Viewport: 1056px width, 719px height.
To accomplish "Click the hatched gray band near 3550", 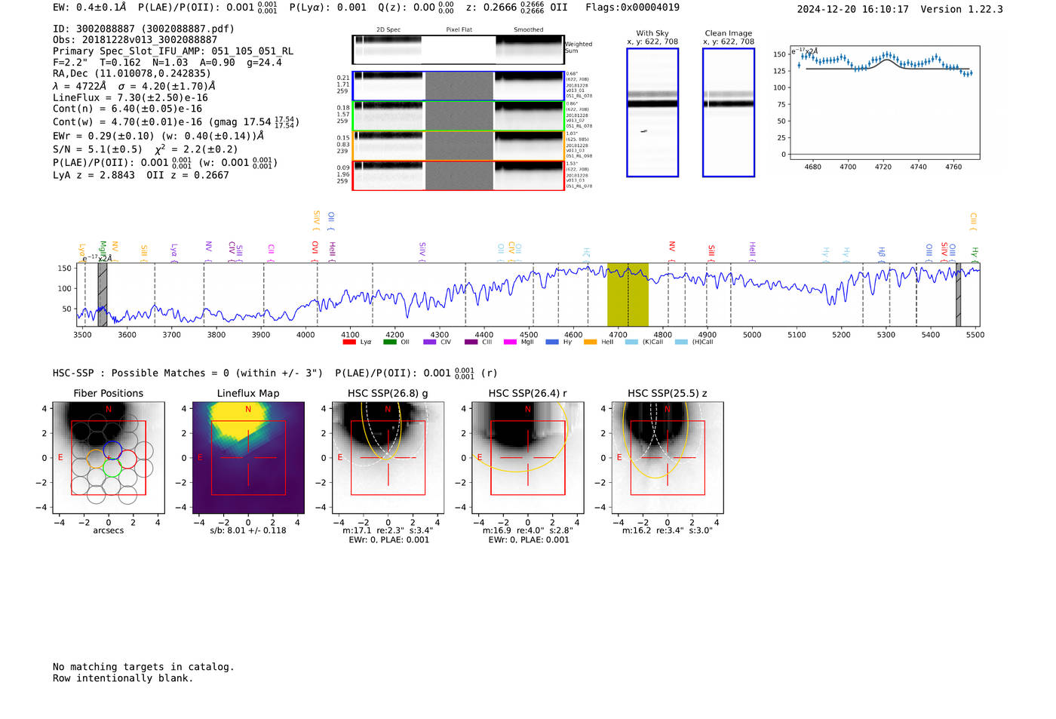I will click(x=103, y=294).
